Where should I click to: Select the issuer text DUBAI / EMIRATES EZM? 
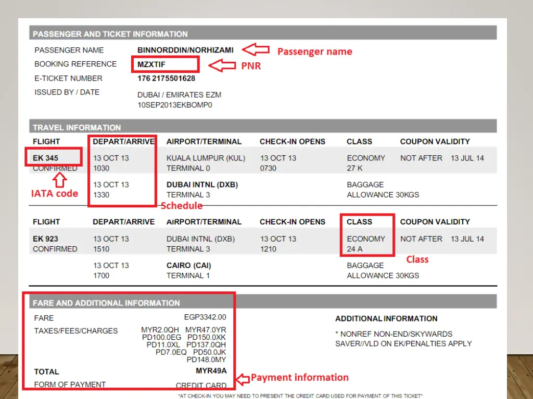179,95
